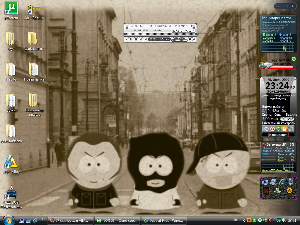Screen dimensions: 300x225
Task: Switch player window mode with rectangle icon
Action: 190,30
